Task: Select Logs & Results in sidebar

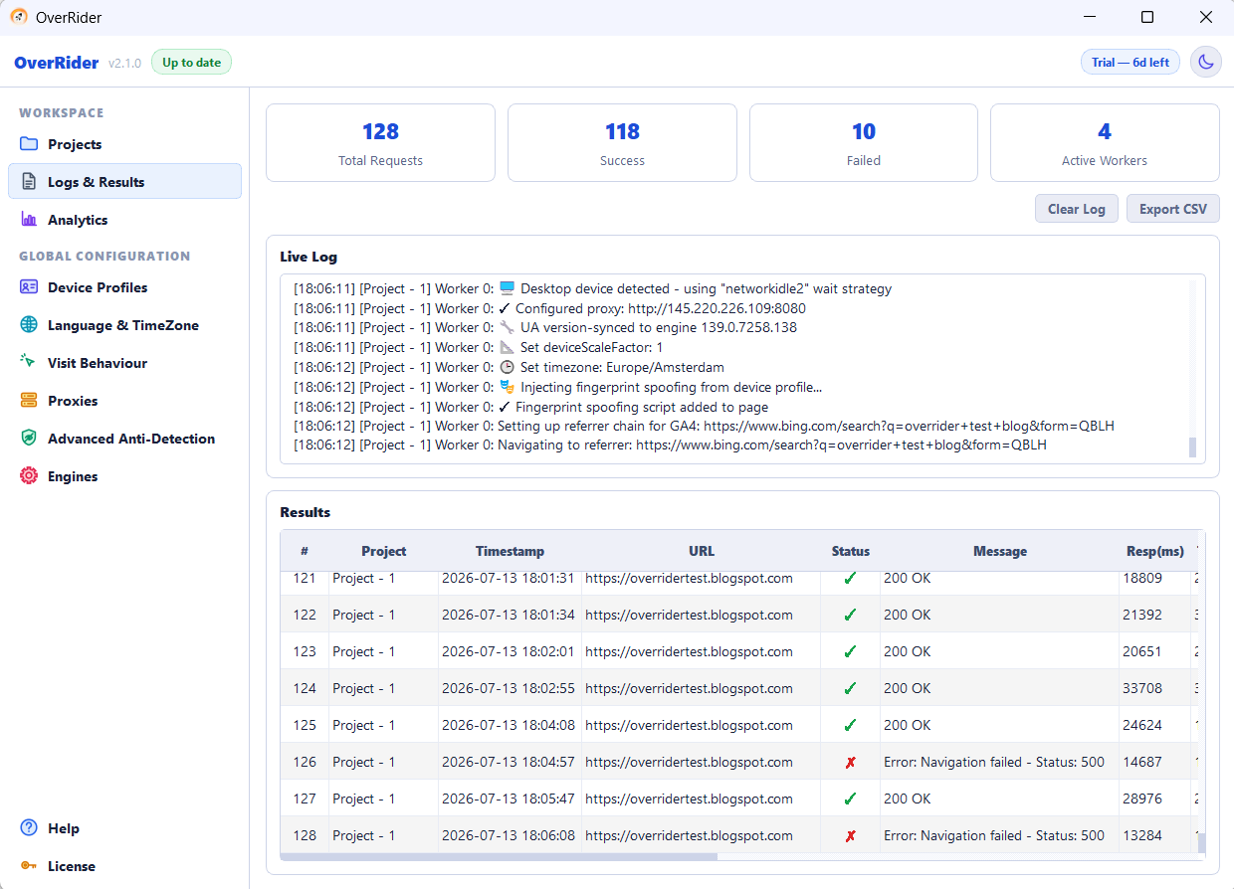Action: (124, 182)
